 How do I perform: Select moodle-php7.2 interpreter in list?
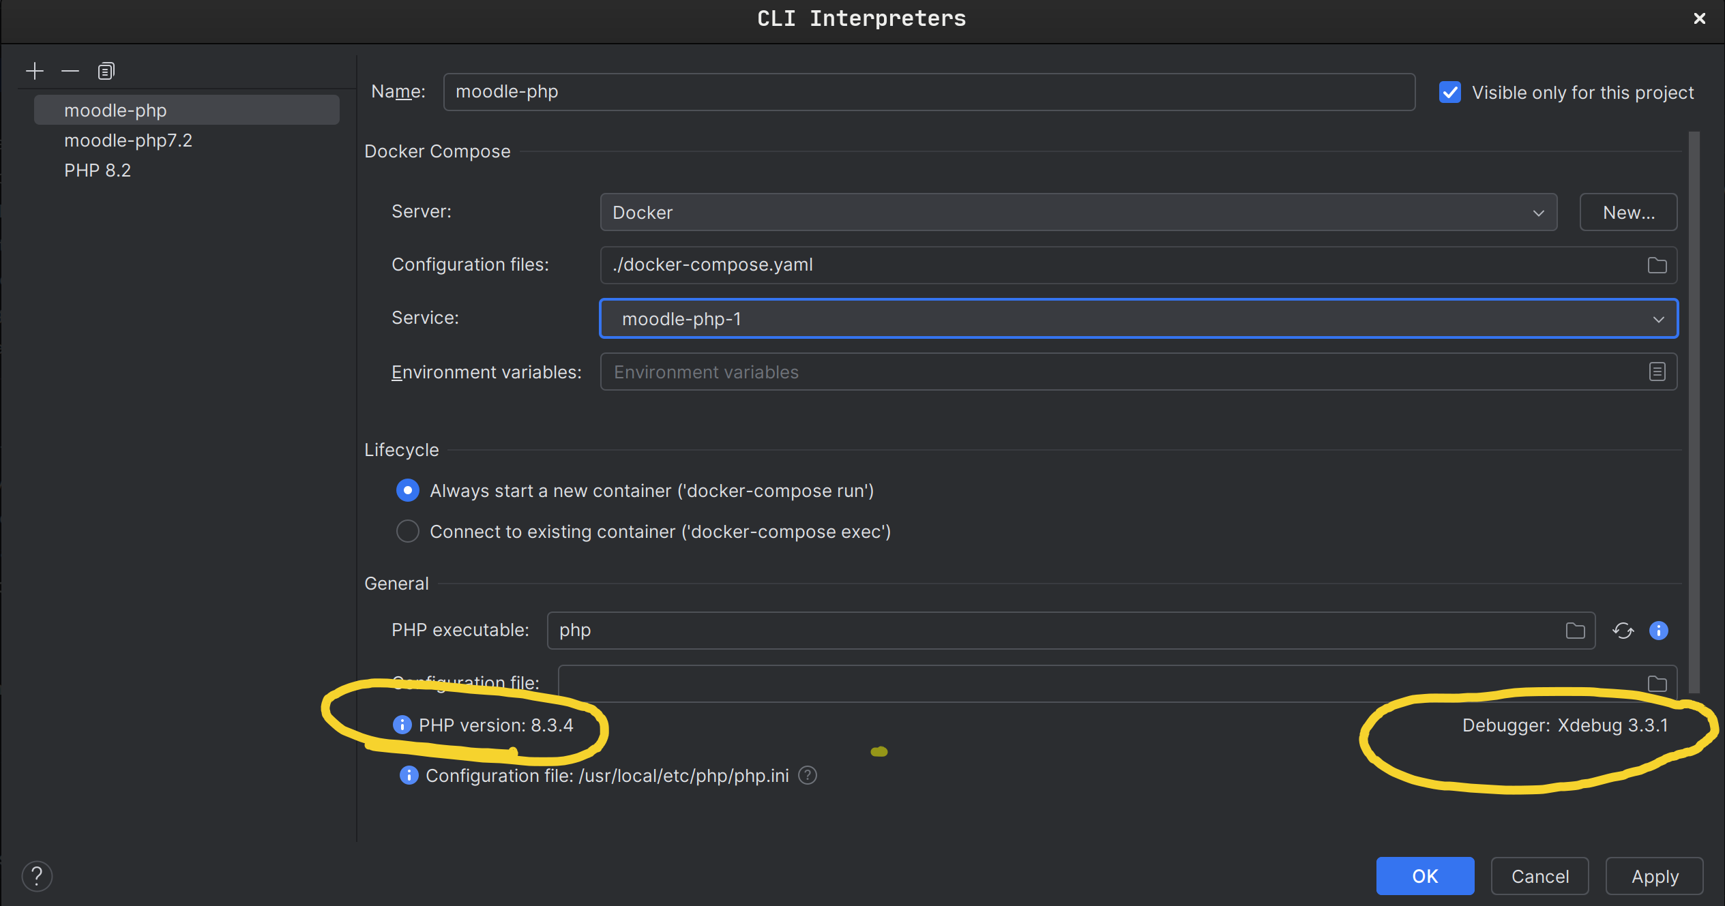pyautogui.click(x=128, y=140)
